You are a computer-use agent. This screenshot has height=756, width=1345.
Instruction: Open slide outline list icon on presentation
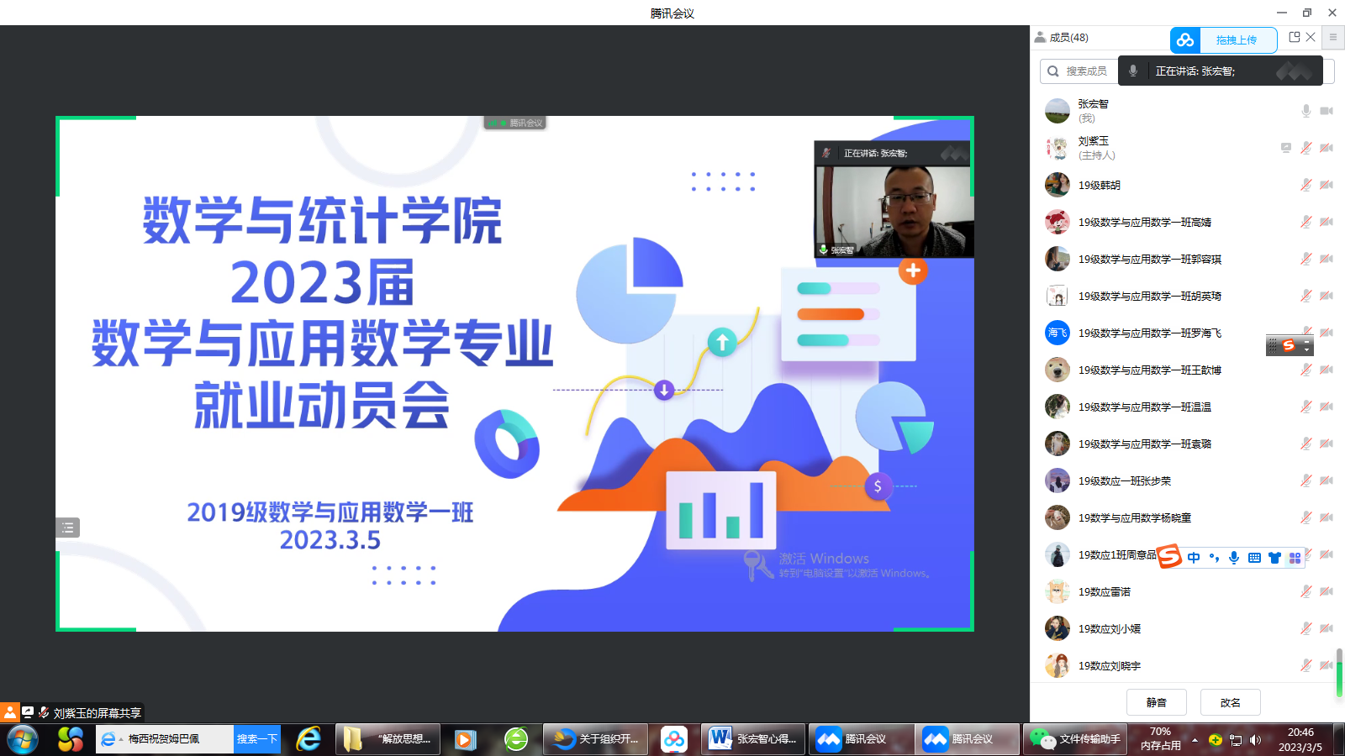pyautogui.click(x=68, y=528)
